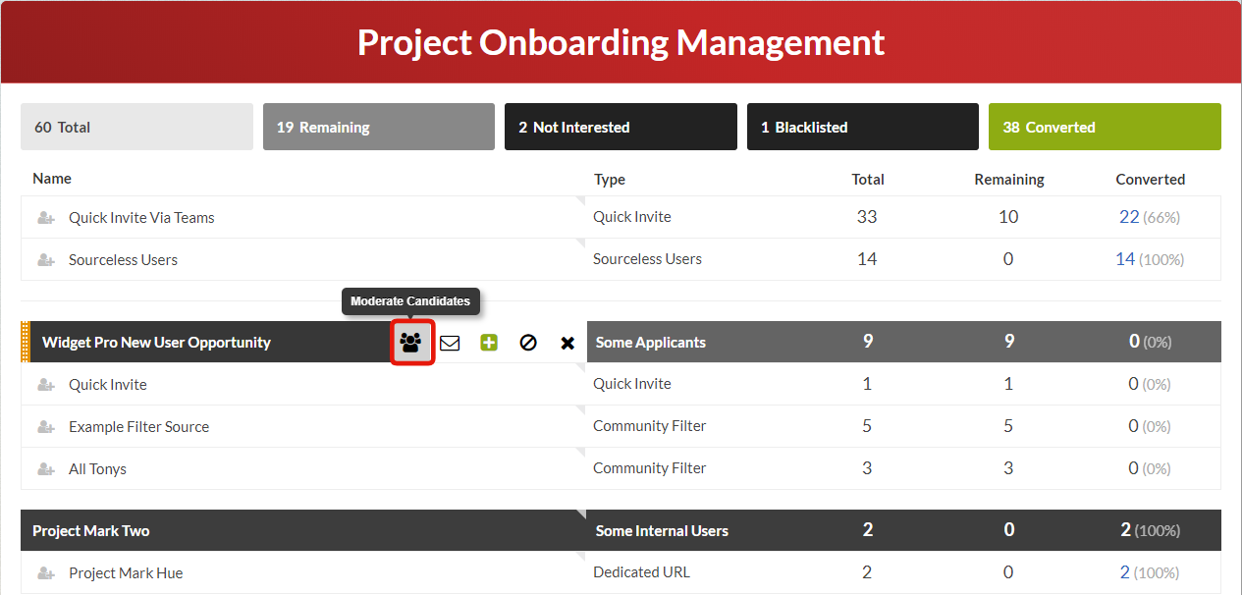The width and height of the screenshot is (1242, 595).
Task: Click the envelope email icon
Action: click(450, 343)
